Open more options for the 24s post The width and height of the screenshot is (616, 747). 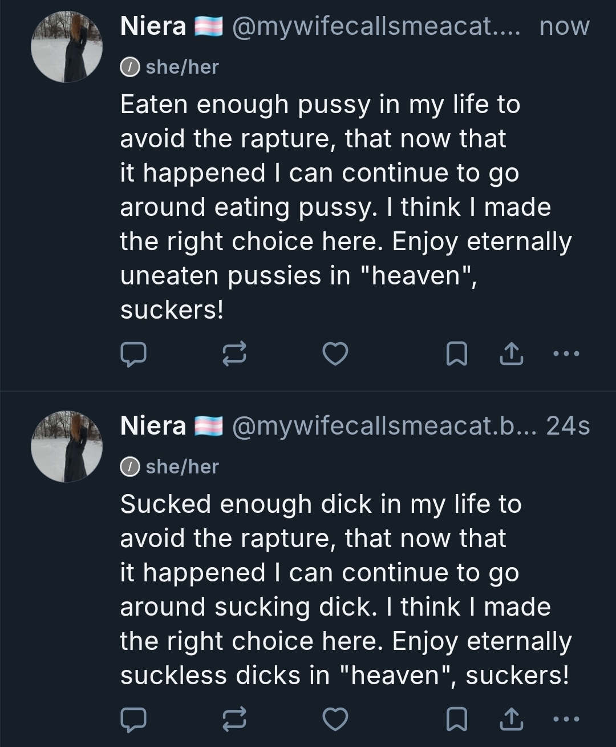click(566, 720)
